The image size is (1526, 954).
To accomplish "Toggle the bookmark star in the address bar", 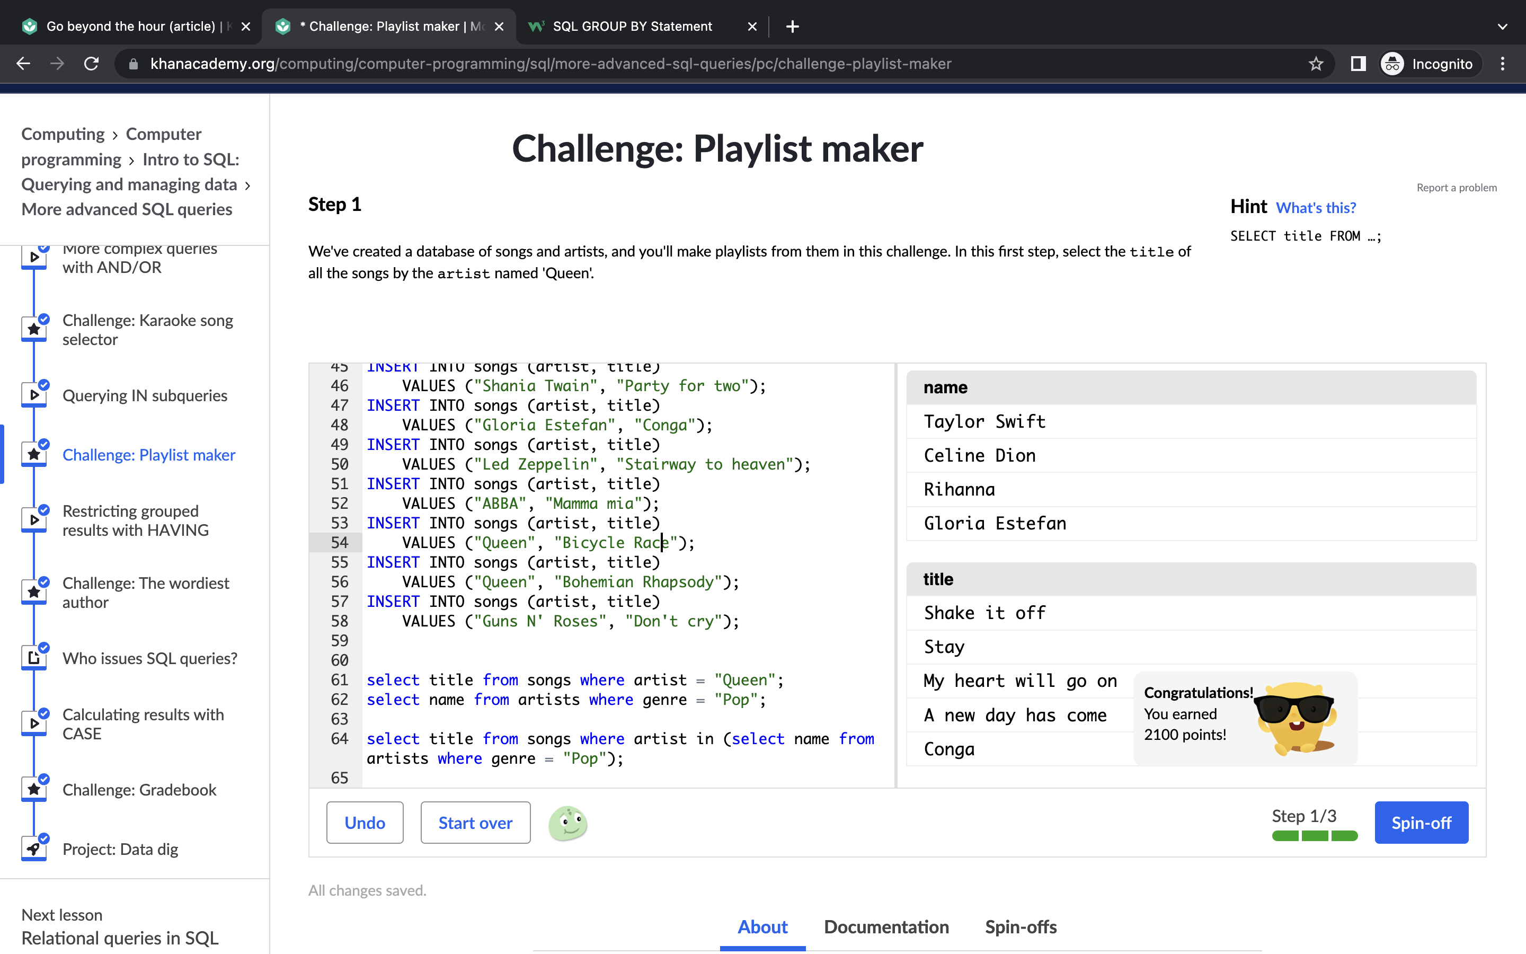I will point(1316,63).
